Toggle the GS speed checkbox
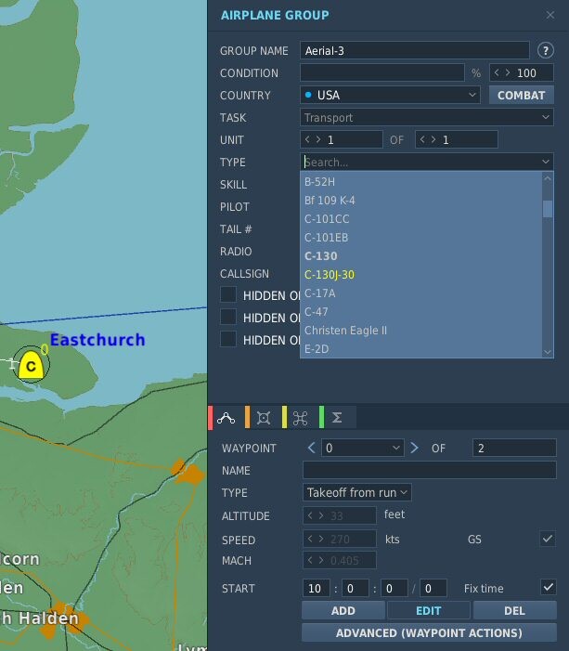 point(548,539)
